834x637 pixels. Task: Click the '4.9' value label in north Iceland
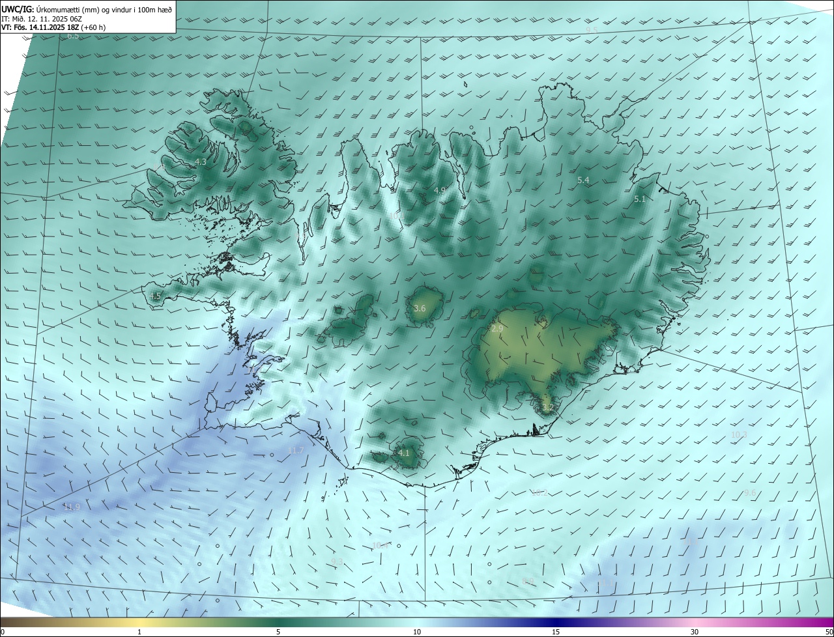coord(439,190)
